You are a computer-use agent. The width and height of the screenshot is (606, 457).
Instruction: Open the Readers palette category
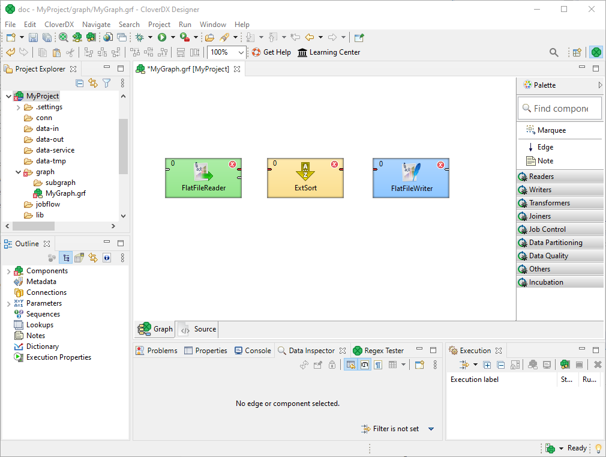560,177
